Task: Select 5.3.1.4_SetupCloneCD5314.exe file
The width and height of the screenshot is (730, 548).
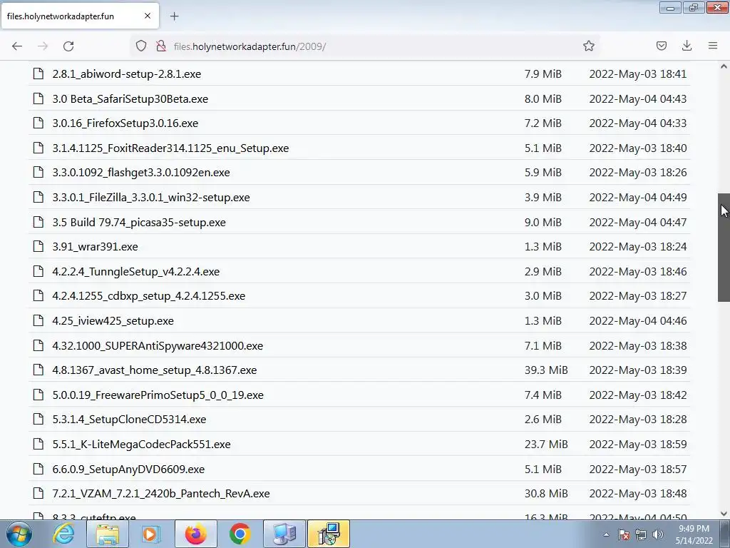Action: click(129, 420)
